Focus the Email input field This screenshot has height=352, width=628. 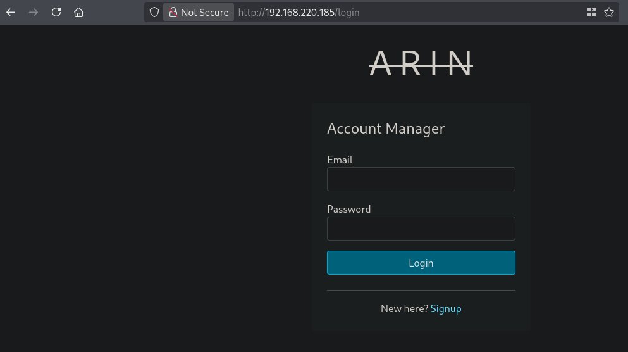pos(421,179)
